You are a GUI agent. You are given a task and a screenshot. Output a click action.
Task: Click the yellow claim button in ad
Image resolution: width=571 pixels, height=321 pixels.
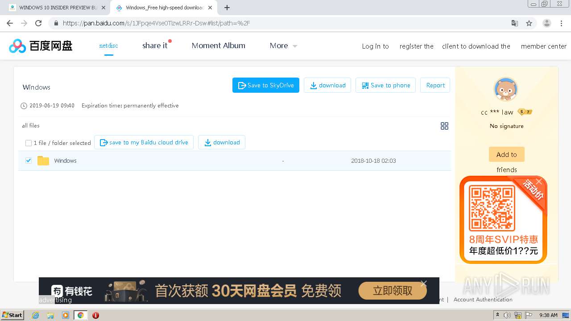click(x=392, y=291)
